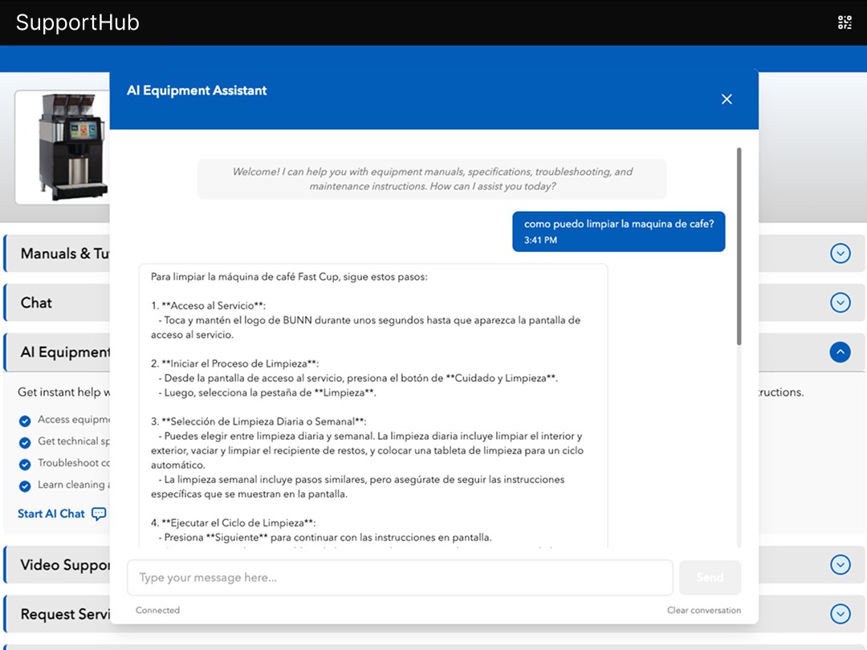The width and height of the screenshot is (867, 650).
Task: Close the AI Equipment Assistant dialog
Action: pos(727,99)
